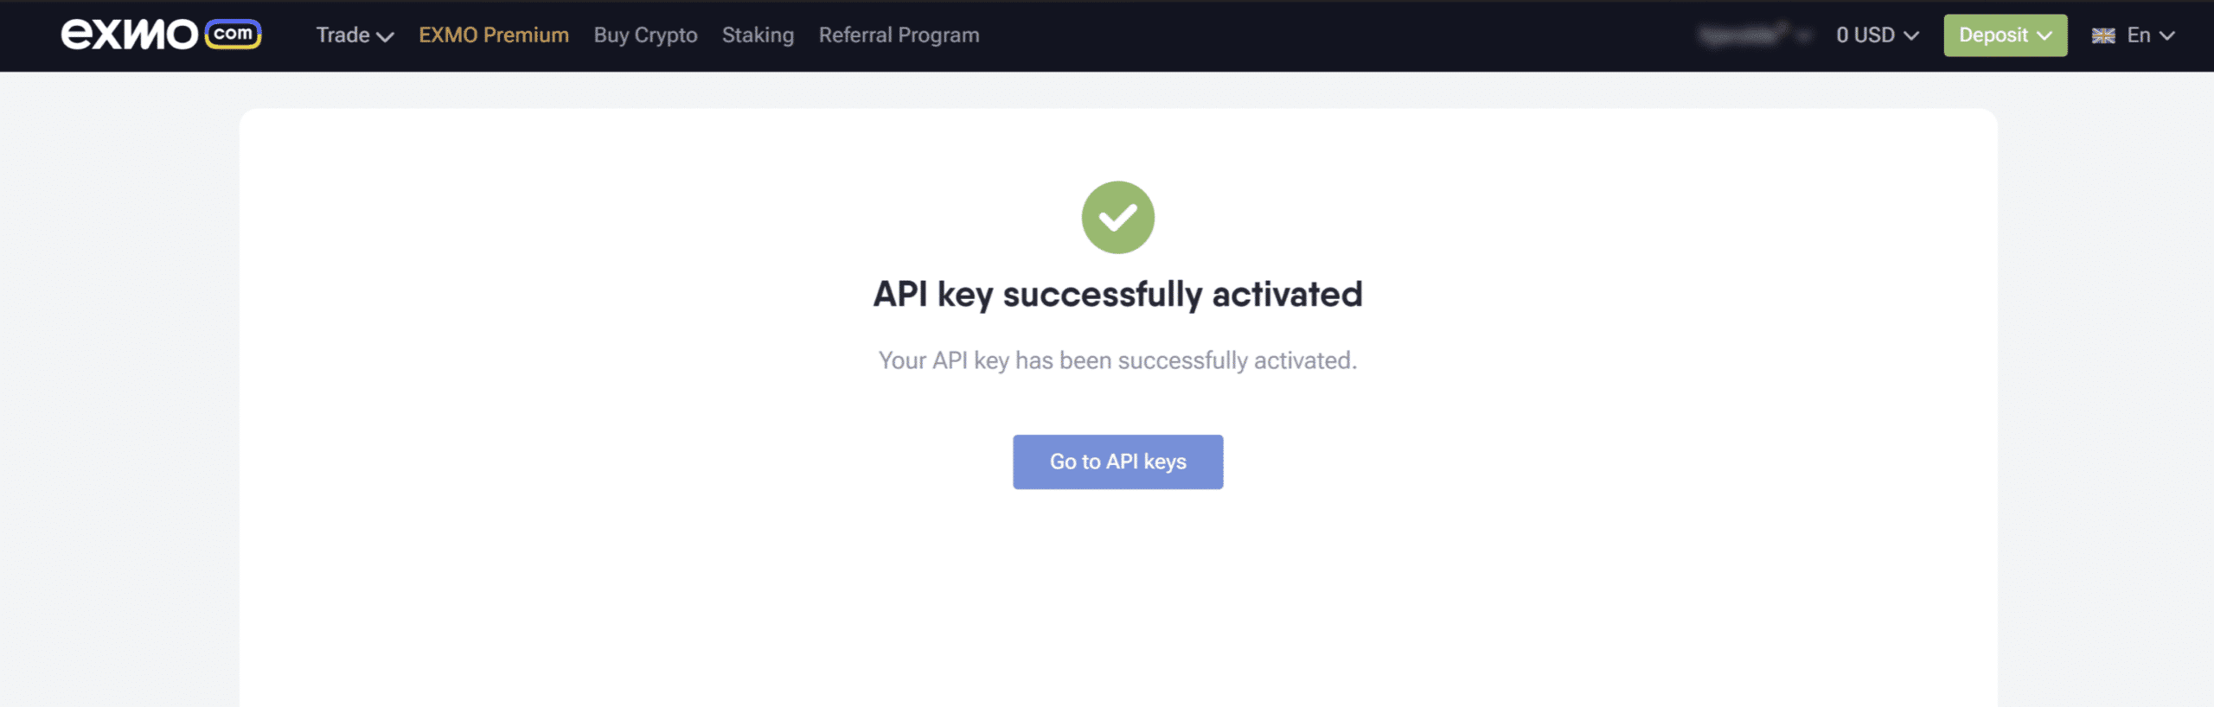Click the 'Your API key has been successfully activated' message

tap(1117, 360)
